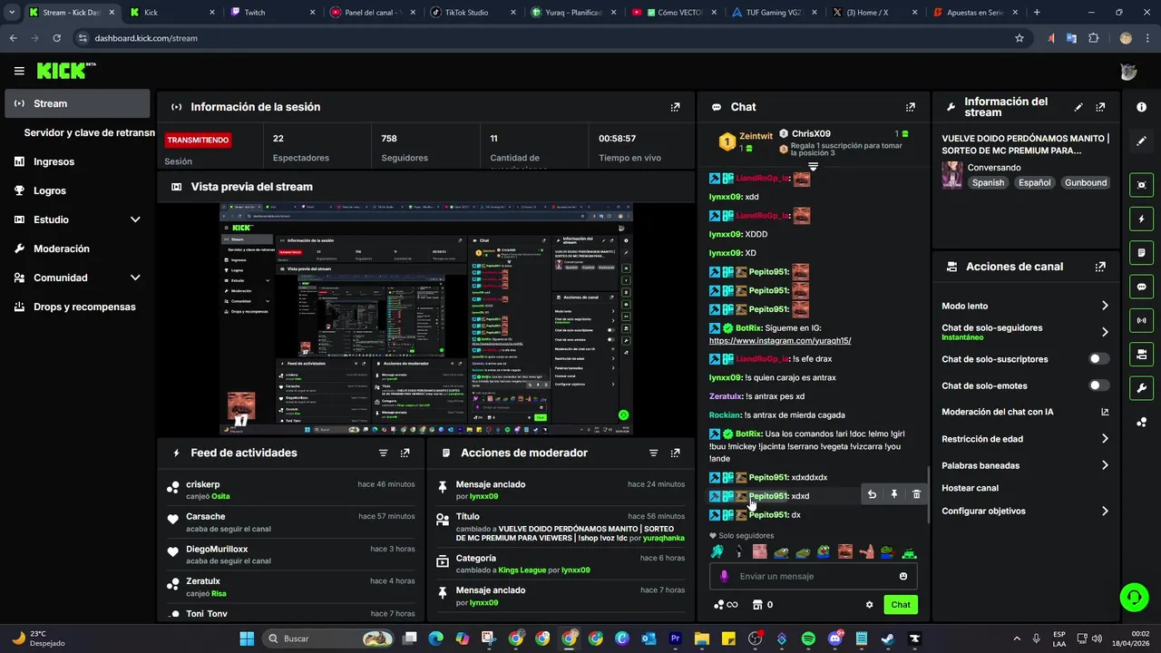Click the Spanish tag
This screenshot has height=653, width=1161.
(x=988, y=182)
